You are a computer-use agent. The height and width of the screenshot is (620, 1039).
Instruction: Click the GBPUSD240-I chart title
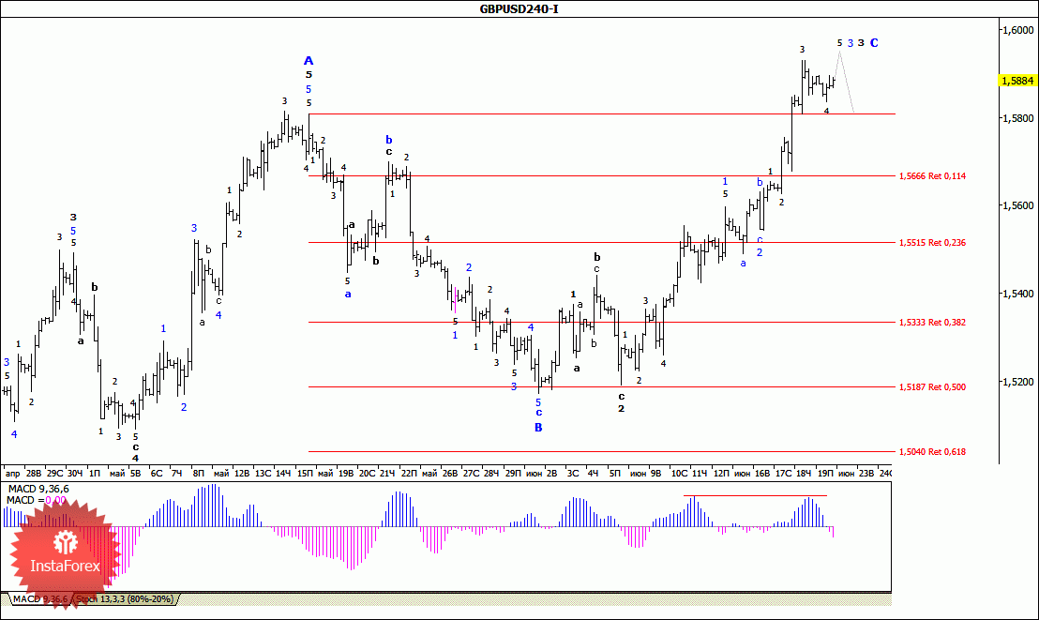[x=519, y=8]
